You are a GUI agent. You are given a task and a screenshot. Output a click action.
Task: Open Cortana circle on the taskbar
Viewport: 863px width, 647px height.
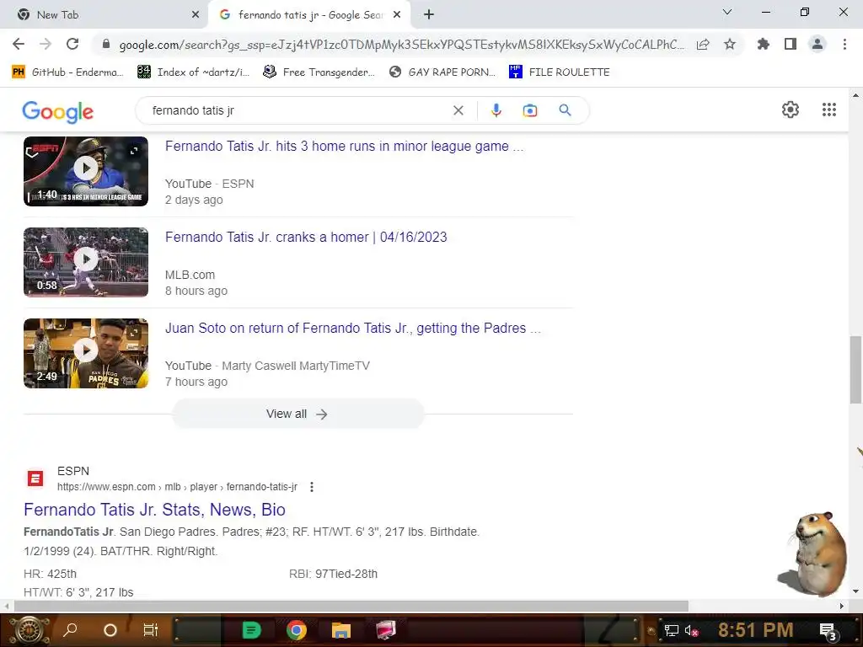point(110,630)
